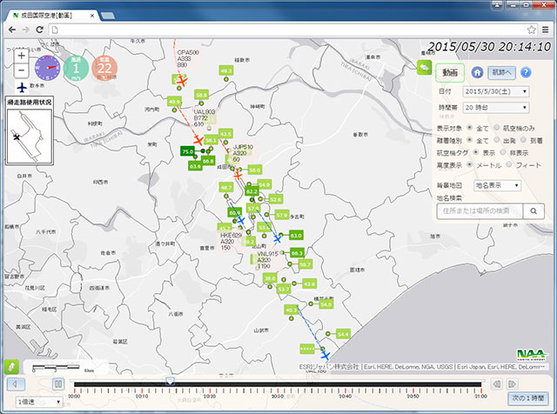557x414 pixels.
Task: Switch to the 航跡へ view
Action: 502,72
